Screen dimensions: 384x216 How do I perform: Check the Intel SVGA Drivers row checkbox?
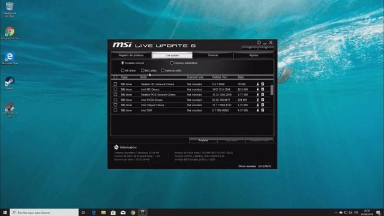point(115,100)
